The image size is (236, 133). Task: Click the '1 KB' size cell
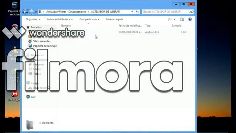184,32
